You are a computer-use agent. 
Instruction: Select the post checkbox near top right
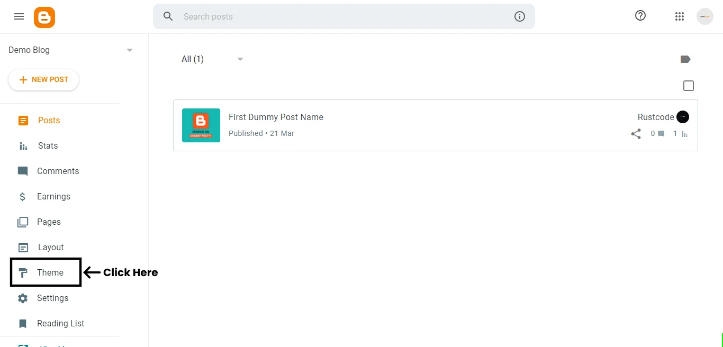[x=689, y=85]
